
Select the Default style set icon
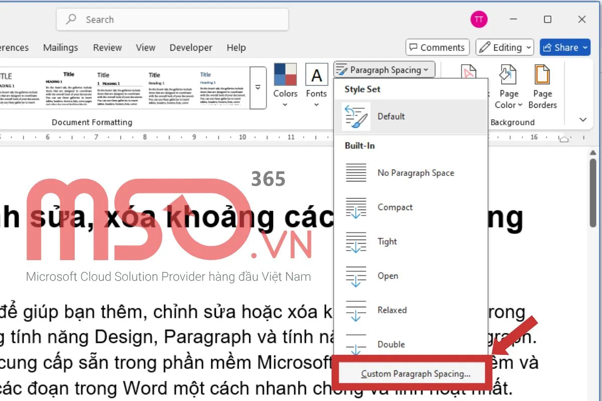tap(356, 116)
